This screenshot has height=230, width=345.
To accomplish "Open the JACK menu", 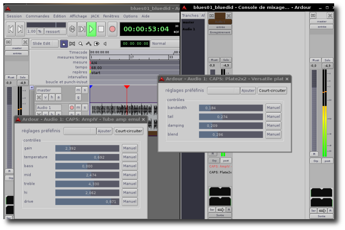I will click(95, 16).
